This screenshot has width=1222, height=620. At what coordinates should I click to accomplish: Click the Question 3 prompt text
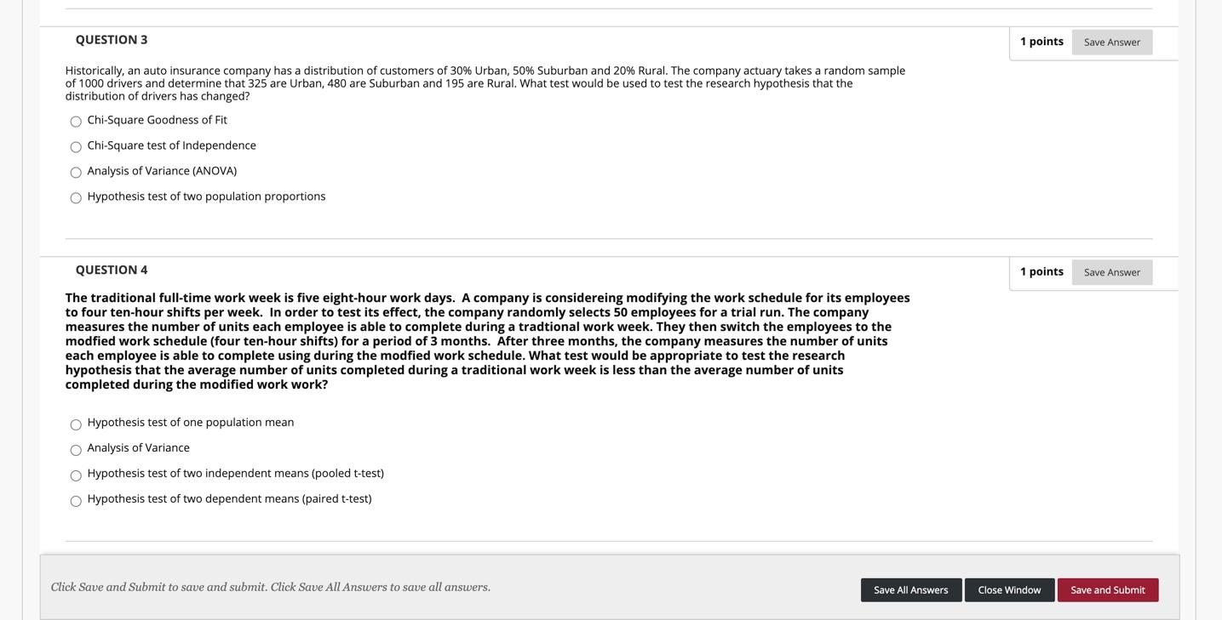click(485, 83)
